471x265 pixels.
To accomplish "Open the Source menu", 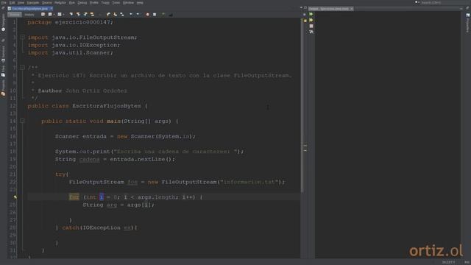I will pos(46,3).
